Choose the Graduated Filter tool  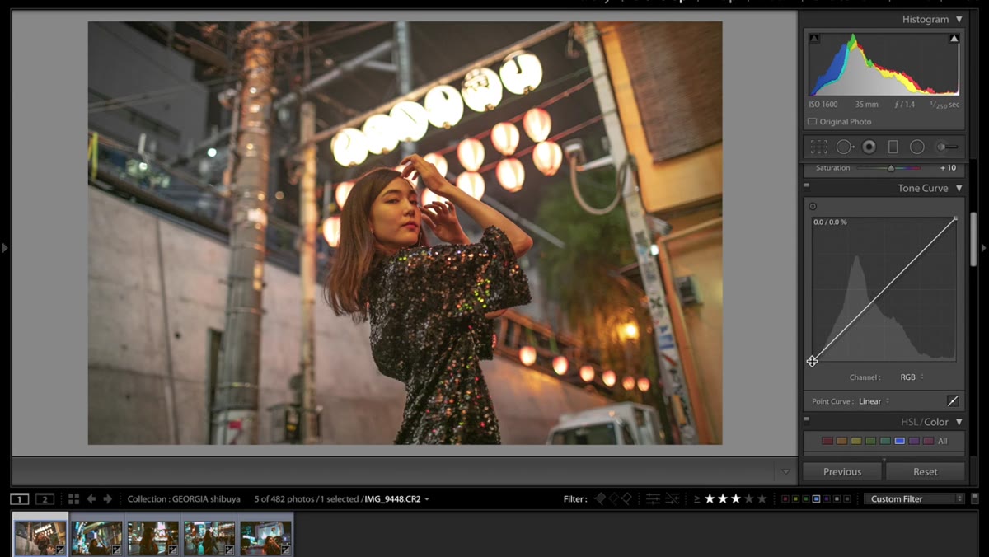coord(893,147)
